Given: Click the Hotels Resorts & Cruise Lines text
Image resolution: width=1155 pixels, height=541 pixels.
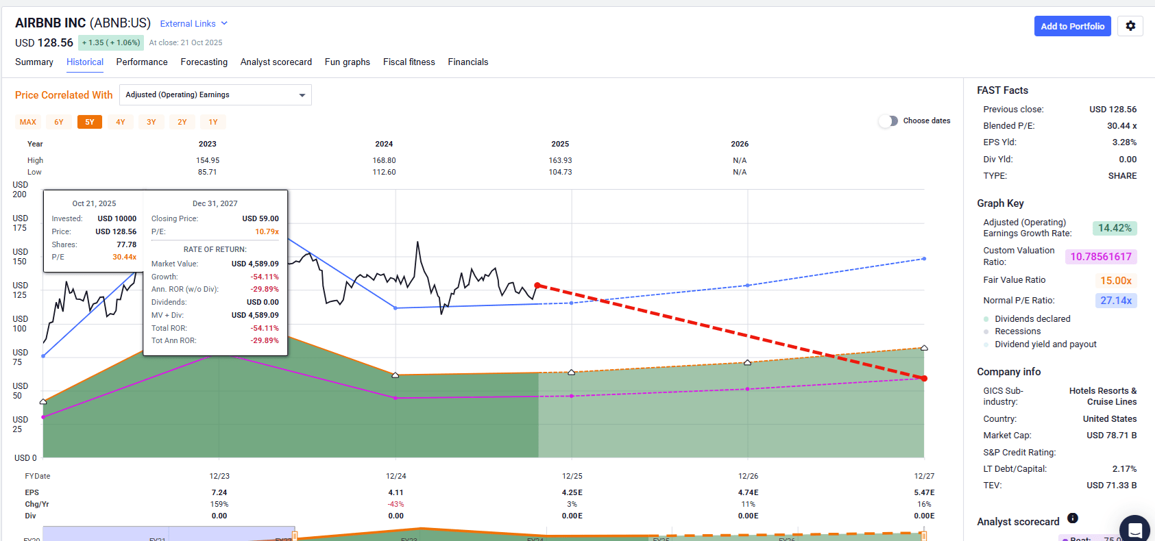Looking at the screenshot, I should [x=1103, y=397].
